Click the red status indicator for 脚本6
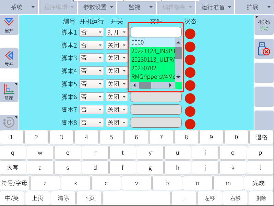 [x=190, y=98]
